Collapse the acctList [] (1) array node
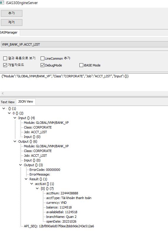This screenshot has height=242, width=168. pyautogui.click(x=32, y=184)
